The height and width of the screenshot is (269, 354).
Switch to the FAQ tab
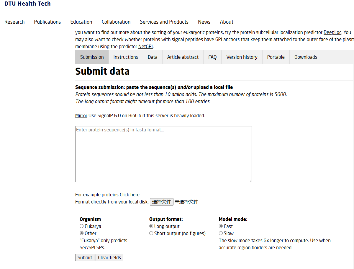click(x=212, y=57)
